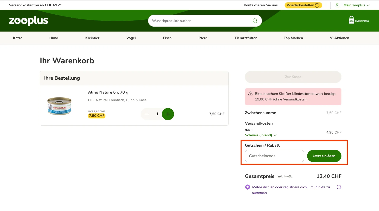The image size is (379, 211).
Task: Open the % Aktionen category
Action: [x=340, y=38]
